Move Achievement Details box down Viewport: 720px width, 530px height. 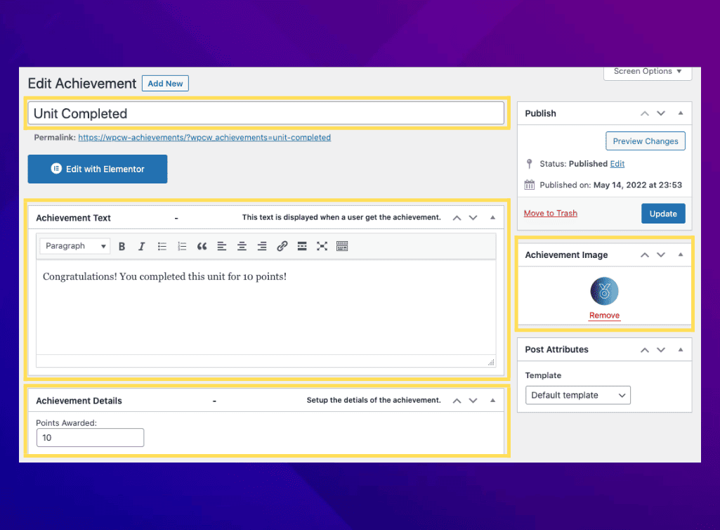tap(473, 401)
